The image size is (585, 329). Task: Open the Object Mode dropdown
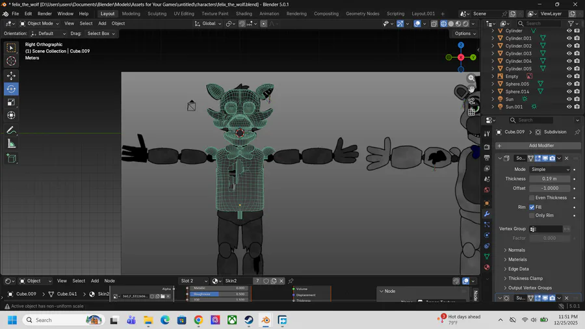coord(39,23)
